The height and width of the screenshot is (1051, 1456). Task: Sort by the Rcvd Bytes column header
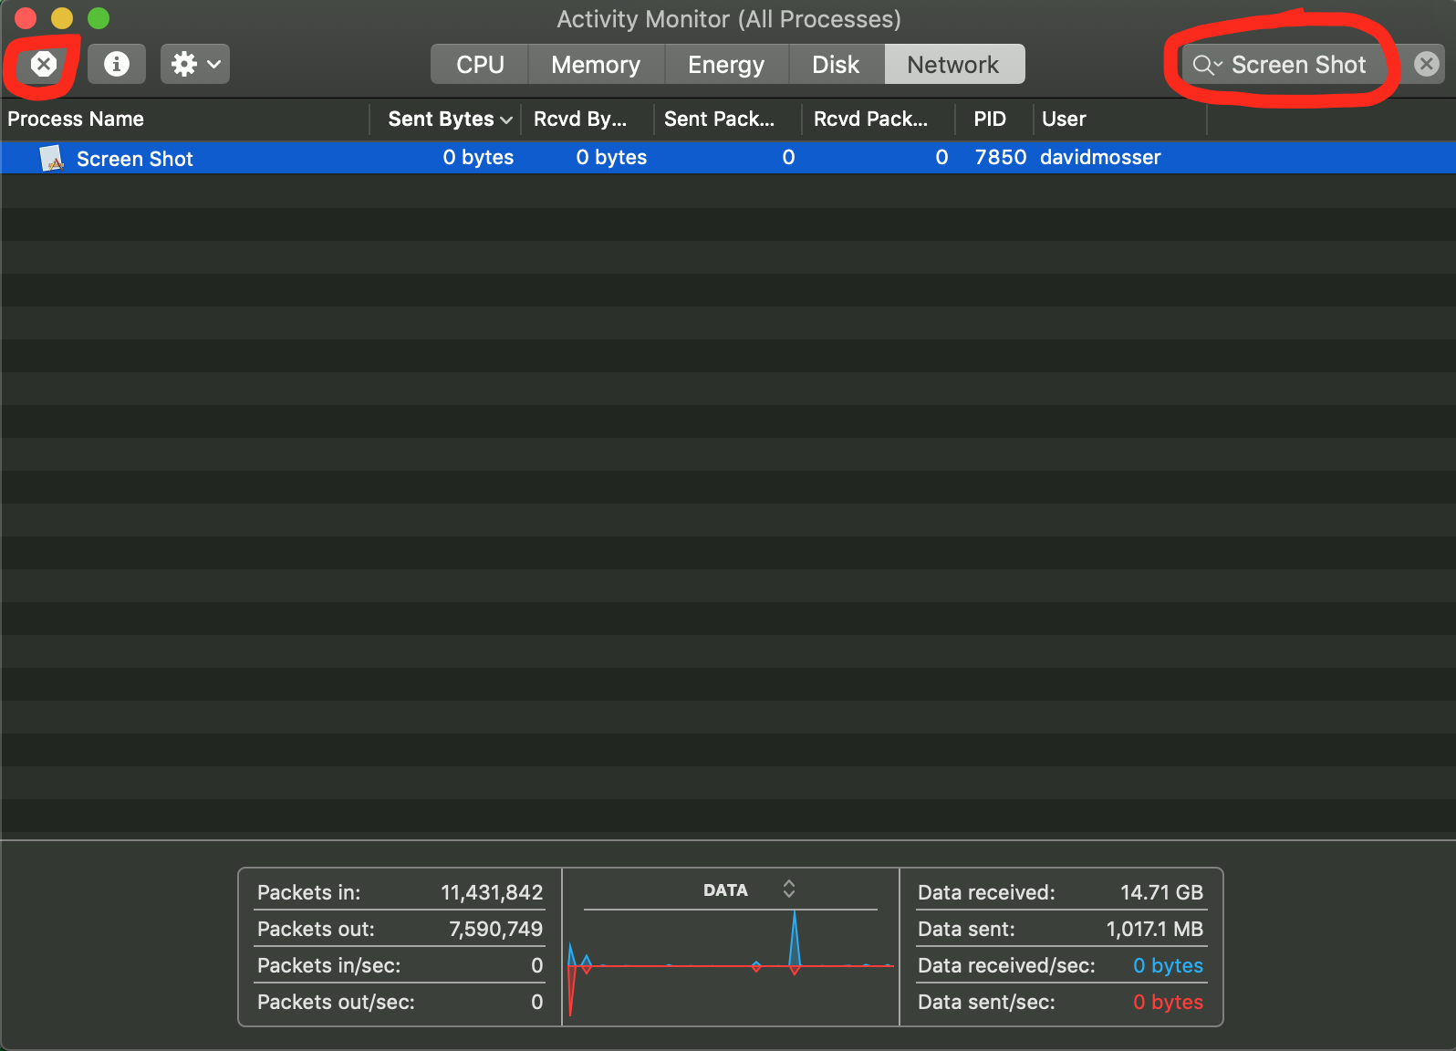point(587,120)
